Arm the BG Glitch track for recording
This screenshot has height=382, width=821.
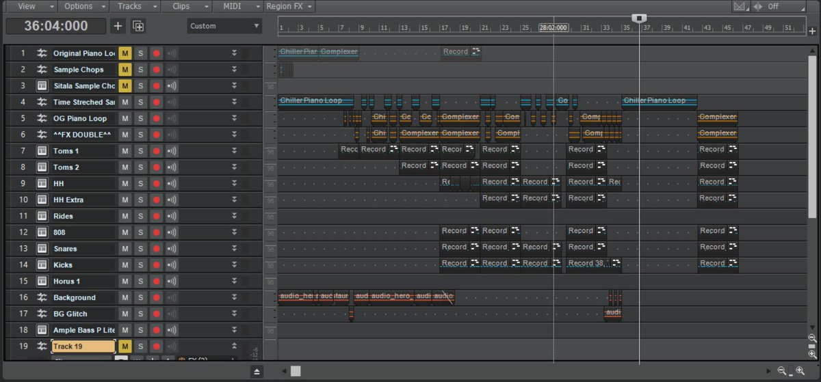pos(156,314)
